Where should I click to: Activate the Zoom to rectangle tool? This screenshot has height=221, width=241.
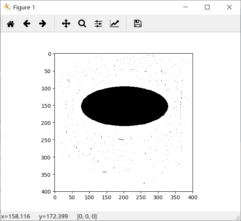click(82, 24)
